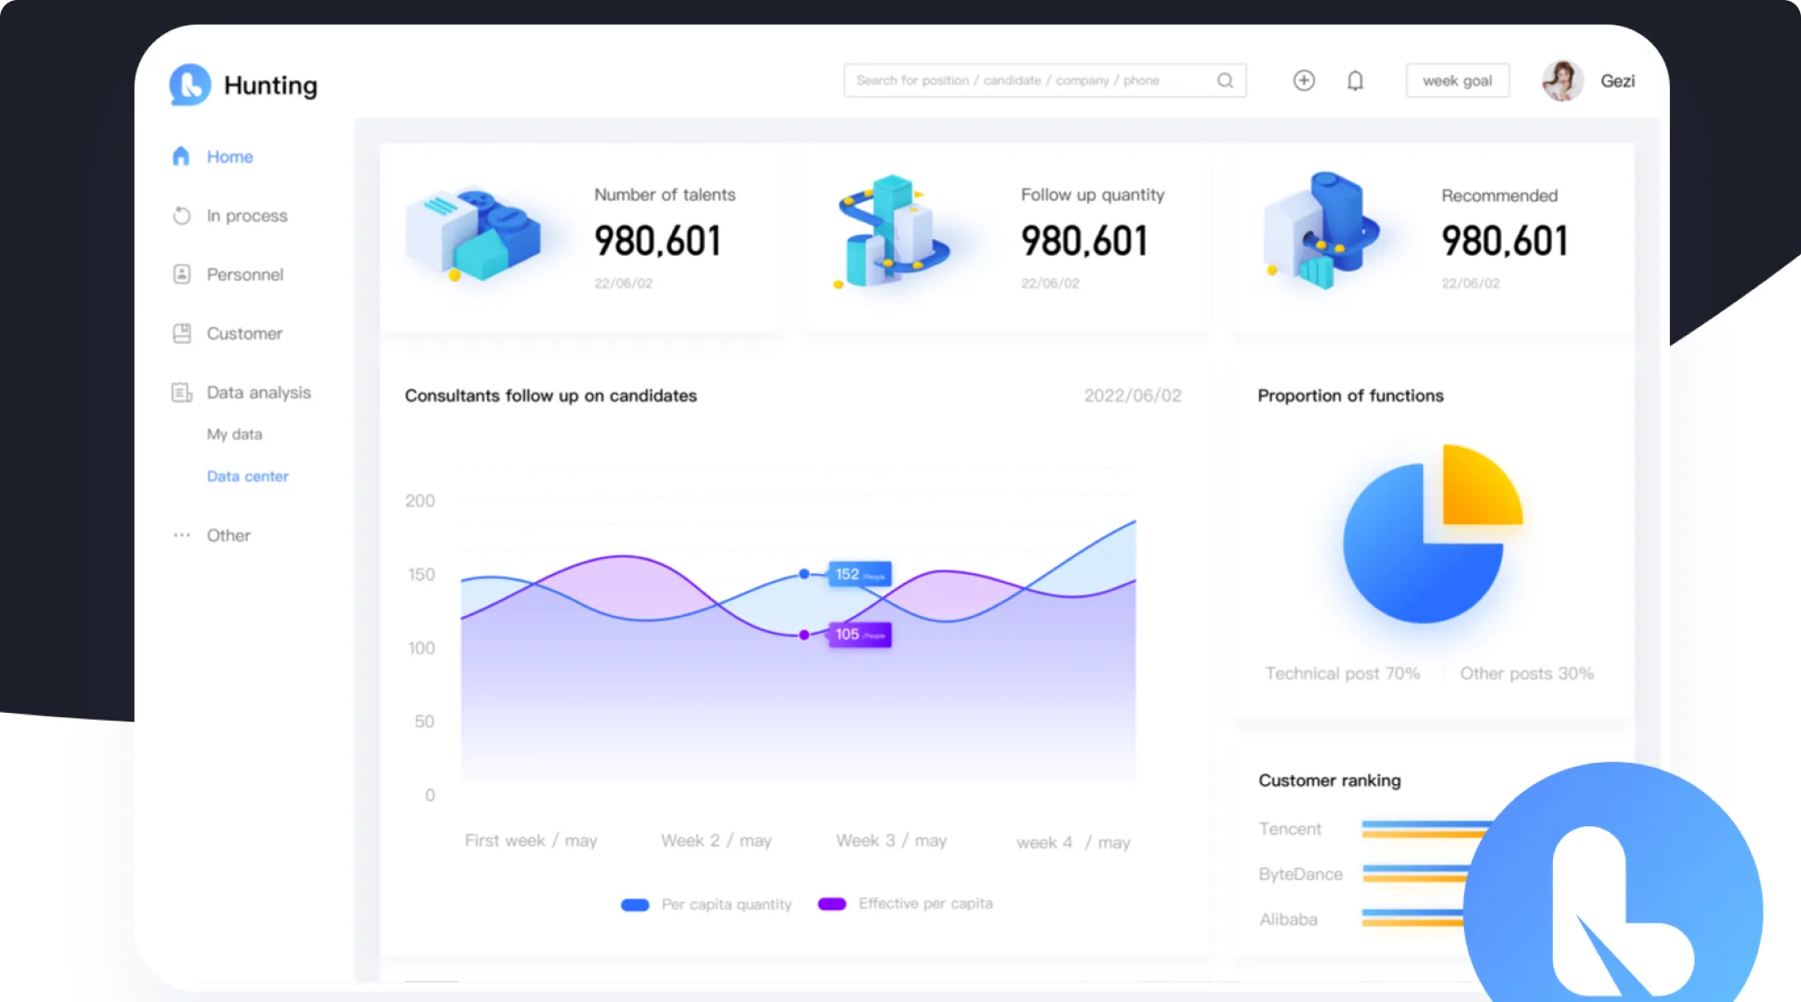
Task: Click the plus circle add icon
Action: pyautogui.click(x=1303, y=81)
